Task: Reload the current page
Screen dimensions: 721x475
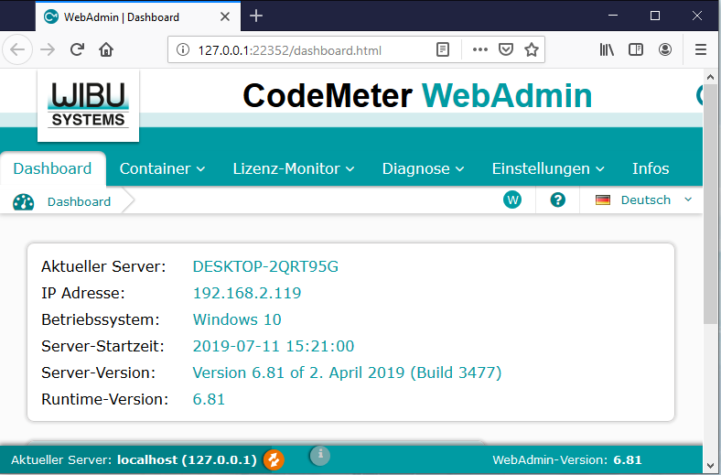Action: pos(77,49)
